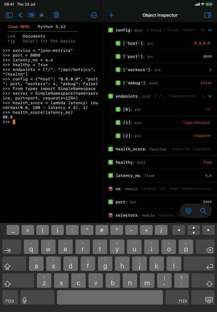Screen dimensions: 217x312
Task: Open the inspector filter icon
Action: click(189, 211)
